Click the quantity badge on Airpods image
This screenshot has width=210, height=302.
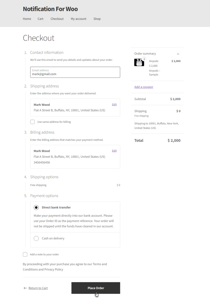coord(144,59)
